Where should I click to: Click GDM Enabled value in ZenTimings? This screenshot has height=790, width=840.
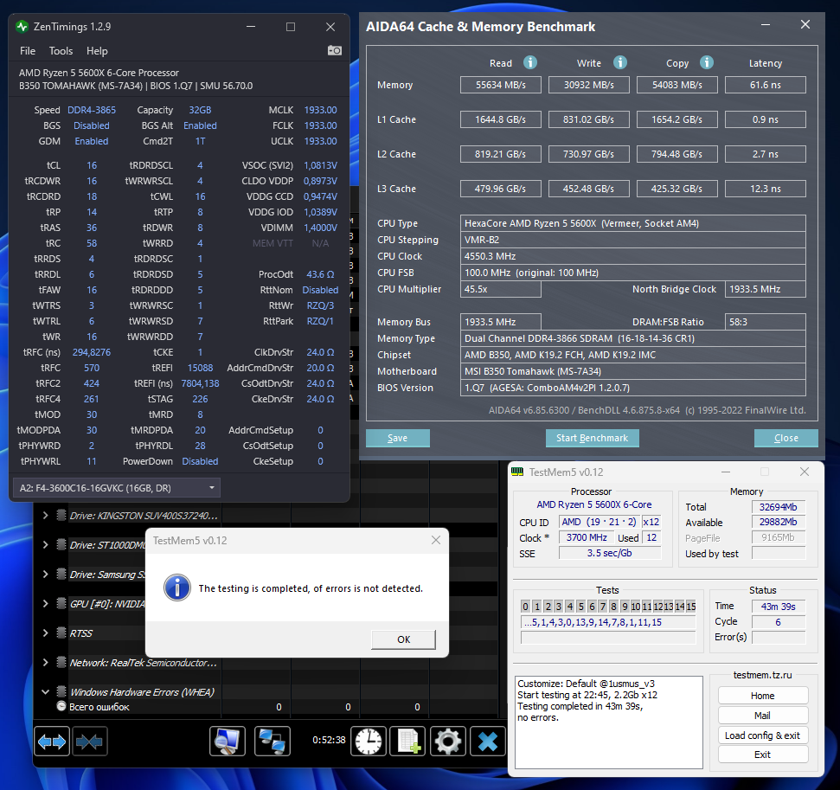click(92, 141)
